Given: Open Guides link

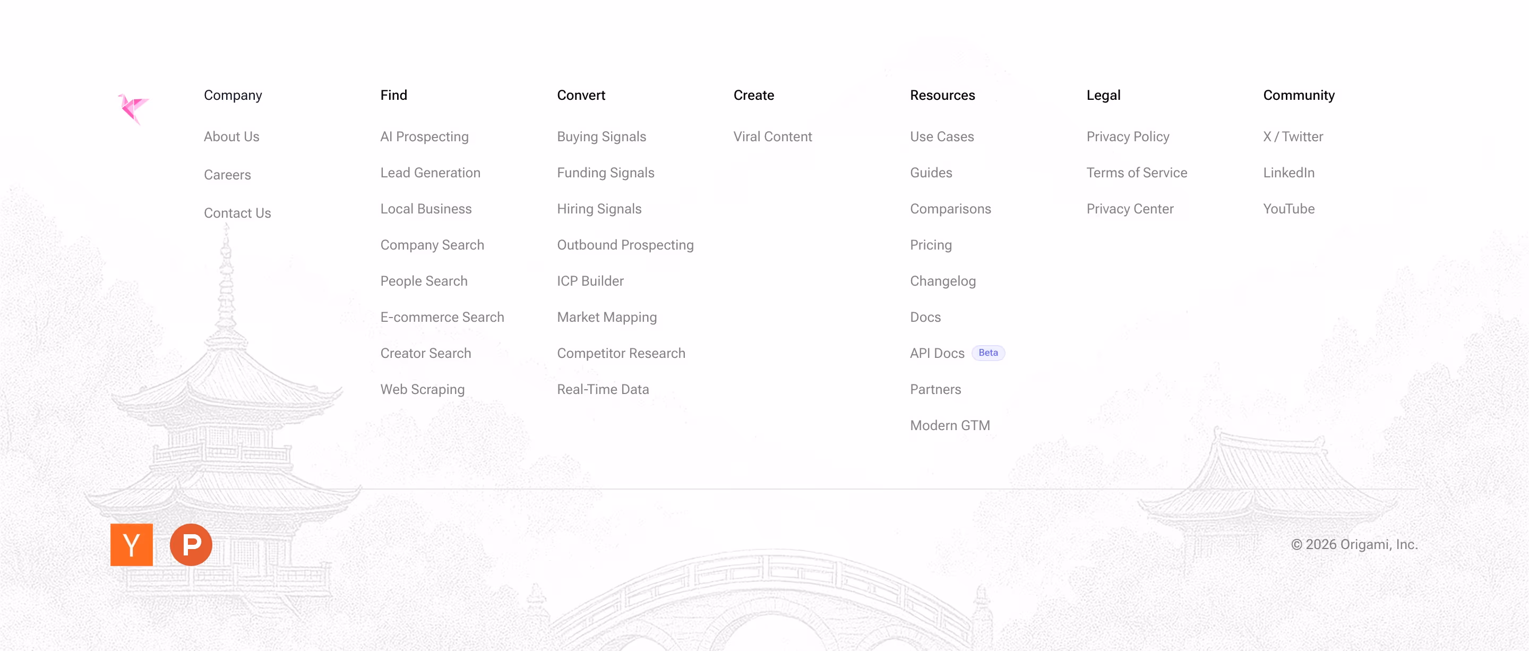Looking at the screenshot, I should click(931, 173).
